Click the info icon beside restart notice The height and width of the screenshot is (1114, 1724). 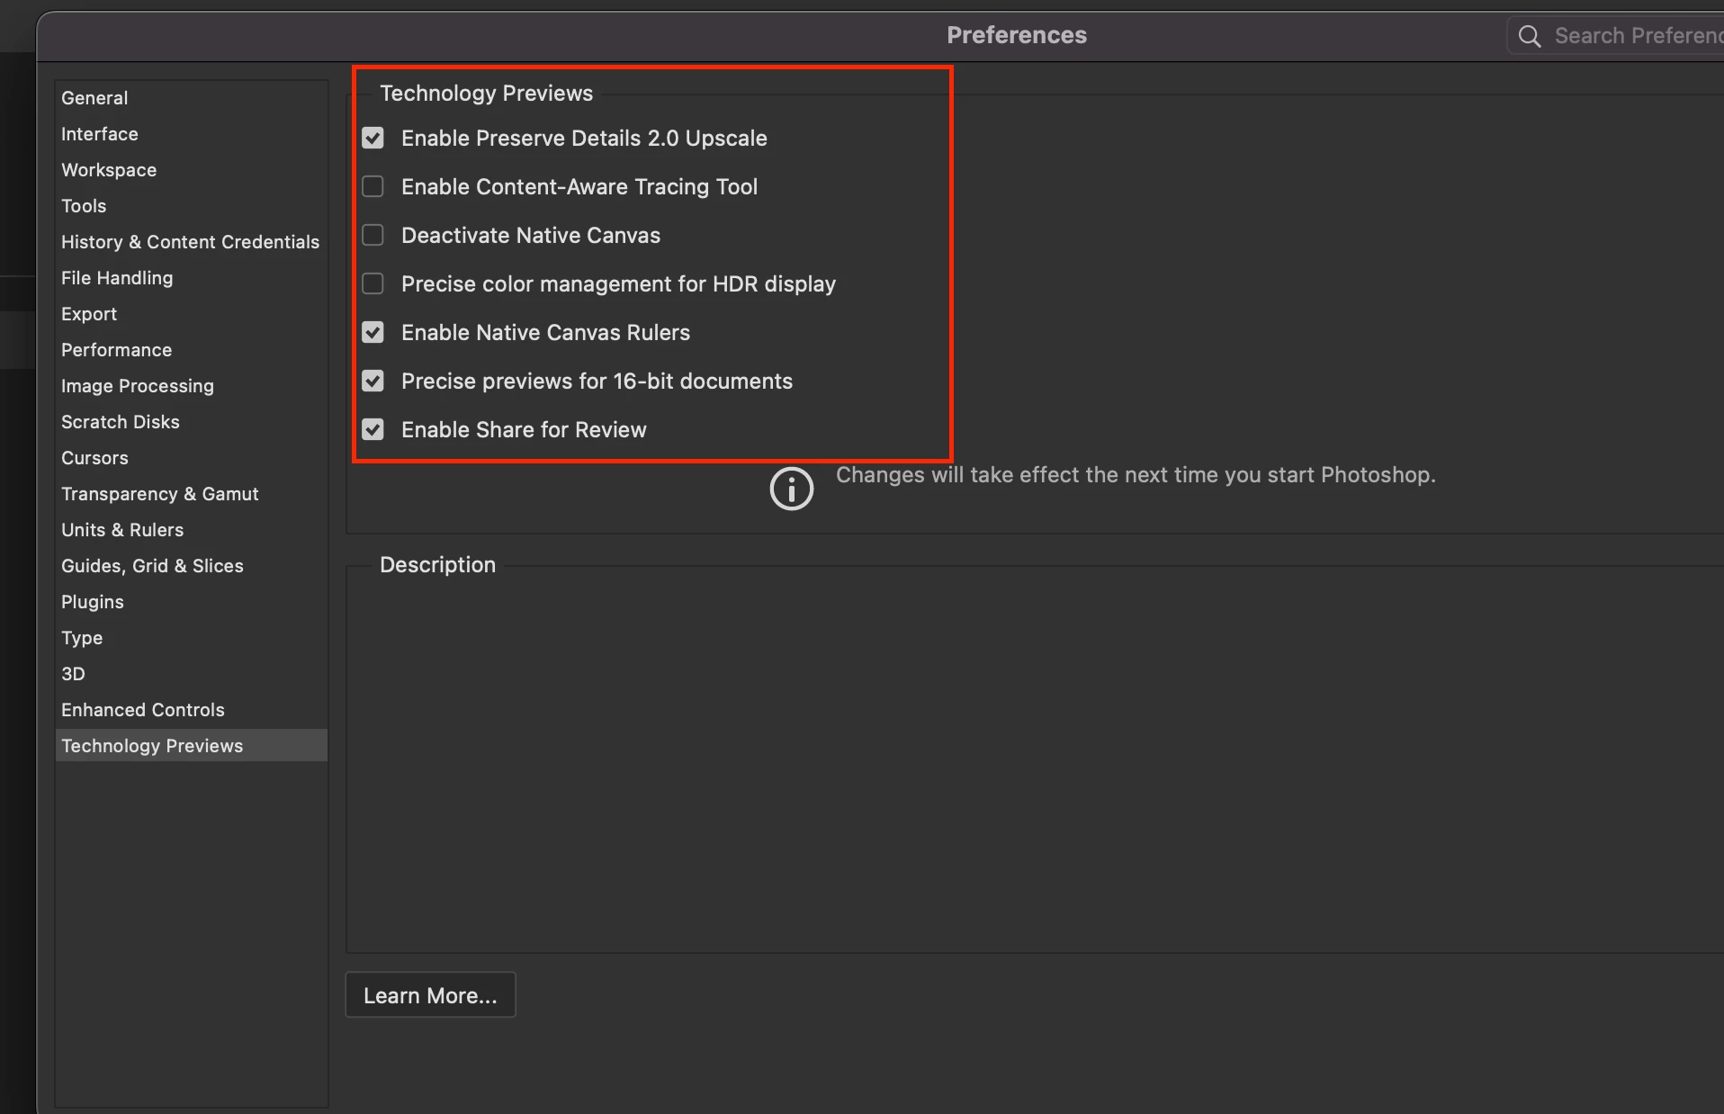click(x=792, y=489)
